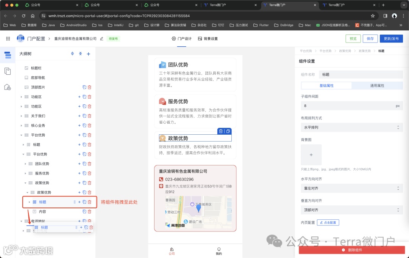Bookmark this page with star icon
This screenshot has height=258, width=409.
(x=373, y=16)
